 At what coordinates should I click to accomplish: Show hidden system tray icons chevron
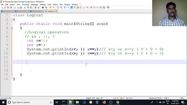pyautogui.click(x=157, y=102)
